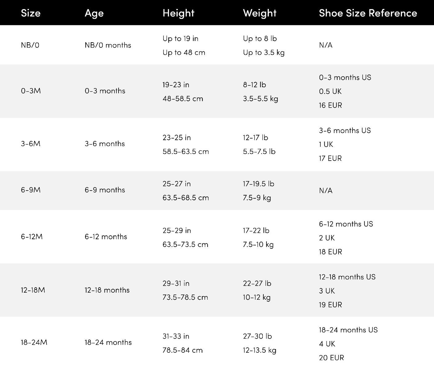434x370 pixels.
Task: Click the 48-58.5 cm height value
Action: (183, 99)
